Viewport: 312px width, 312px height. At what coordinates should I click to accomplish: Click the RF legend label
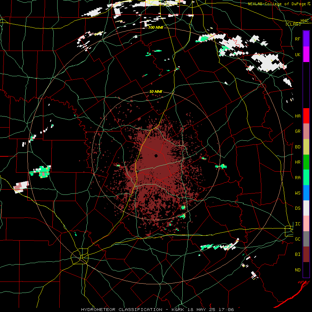pos(298,39)
